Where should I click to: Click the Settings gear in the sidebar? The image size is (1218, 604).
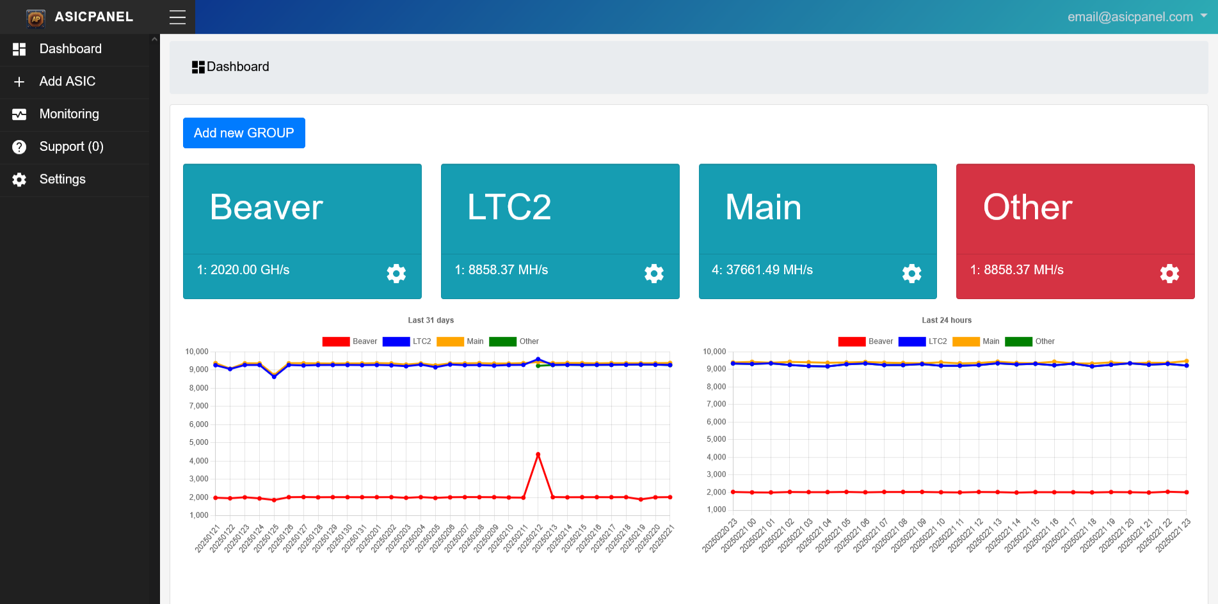pyautogui.click(x=19, y=179)
